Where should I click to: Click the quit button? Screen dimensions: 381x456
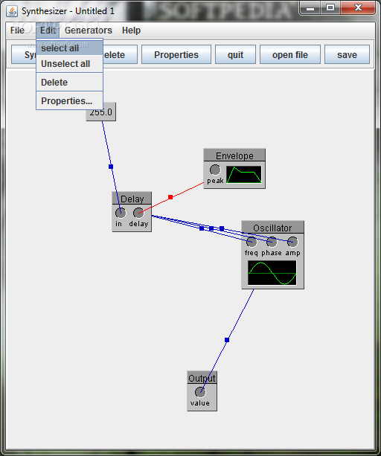coord(235,54)
